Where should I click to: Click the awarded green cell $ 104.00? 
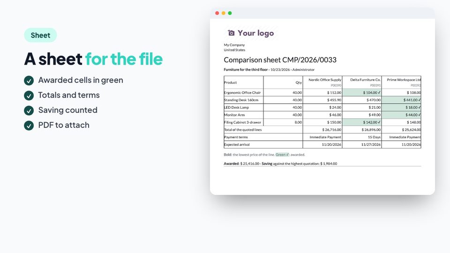tap(362, 92)
